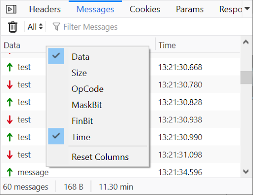Click green sent arrow at 13:21:30.990

coord(10,137)
